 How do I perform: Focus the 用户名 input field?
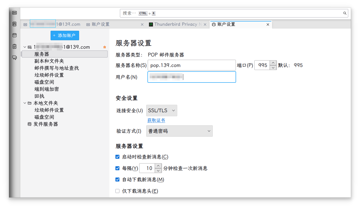point(192,77)
